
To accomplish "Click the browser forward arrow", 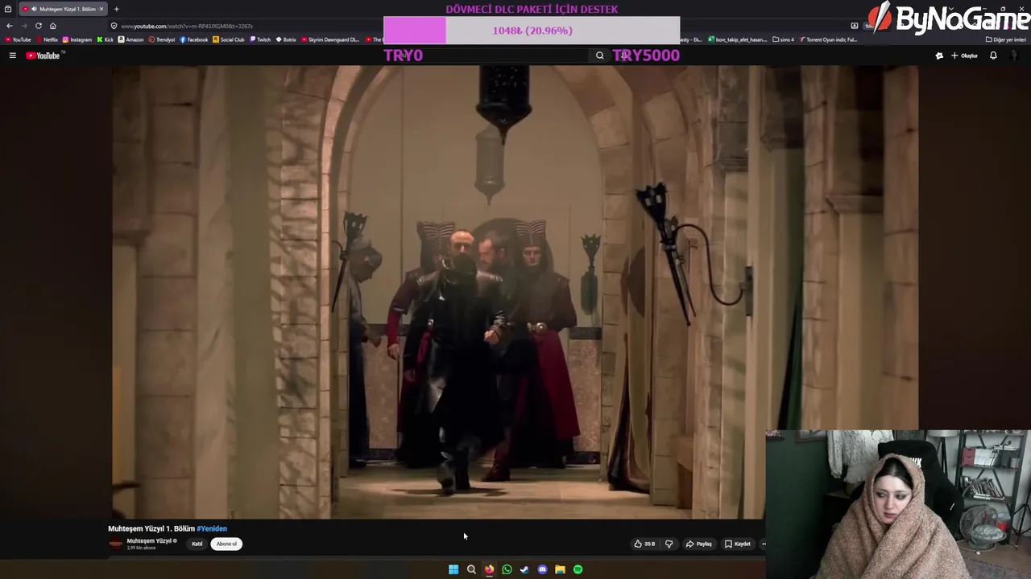I will [x=23, y=26].
